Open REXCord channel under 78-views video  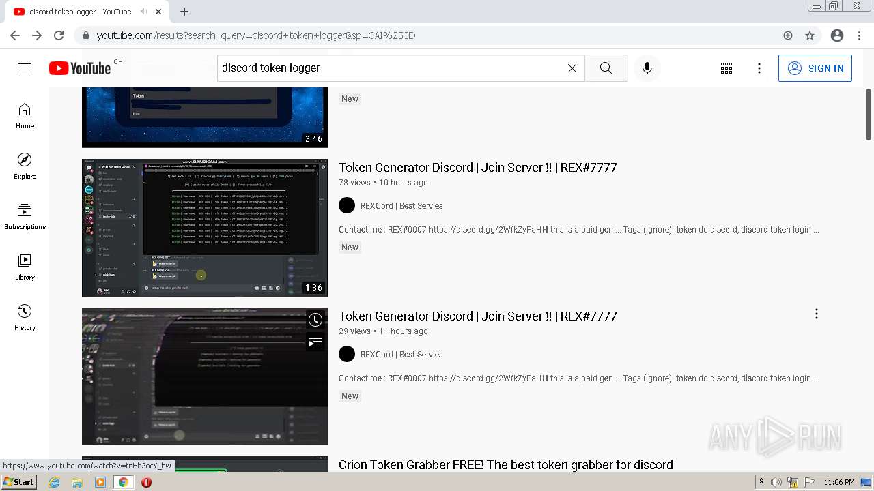pyautogui.click(x=401, y=206)
